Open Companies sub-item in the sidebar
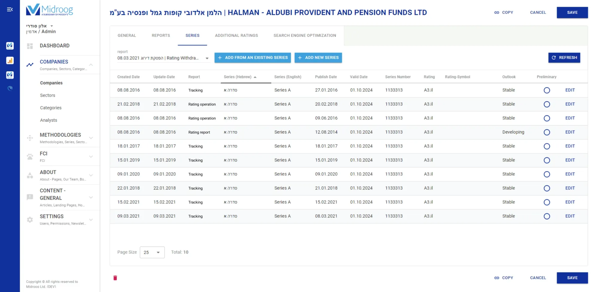The width and height of the screenshot is (598, 292). point(51,83)
